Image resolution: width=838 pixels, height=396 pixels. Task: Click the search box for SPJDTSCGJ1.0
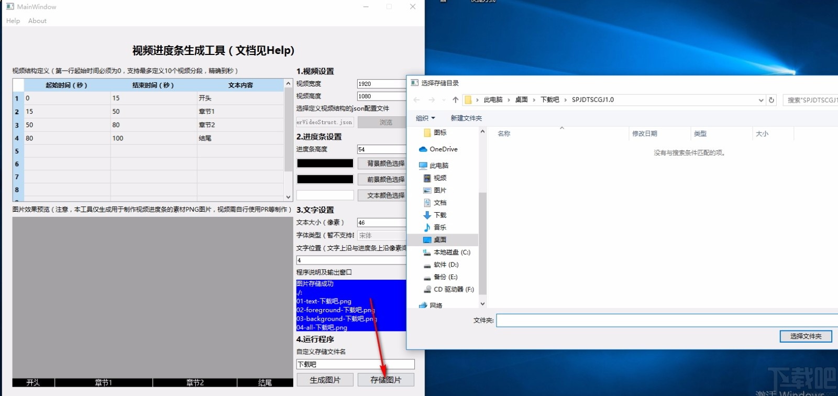click(811, 100)
